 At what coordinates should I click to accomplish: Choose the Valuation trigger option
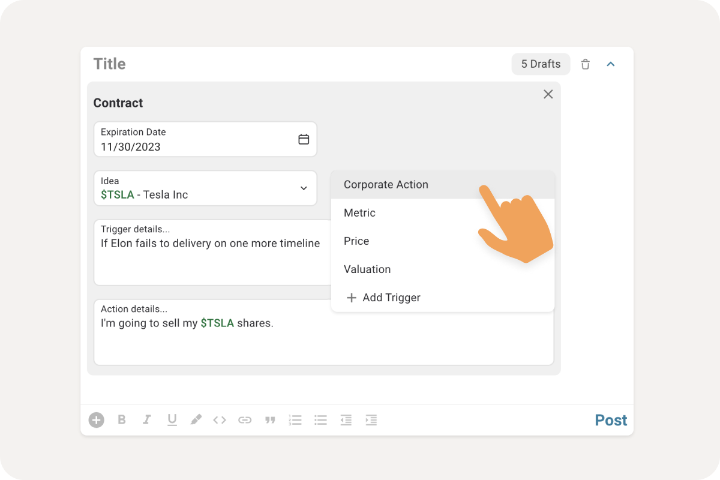tap(443, 269)
